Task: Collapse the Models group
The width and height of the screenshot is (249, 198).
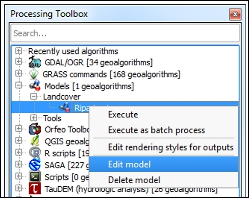Action: (19, 86)
